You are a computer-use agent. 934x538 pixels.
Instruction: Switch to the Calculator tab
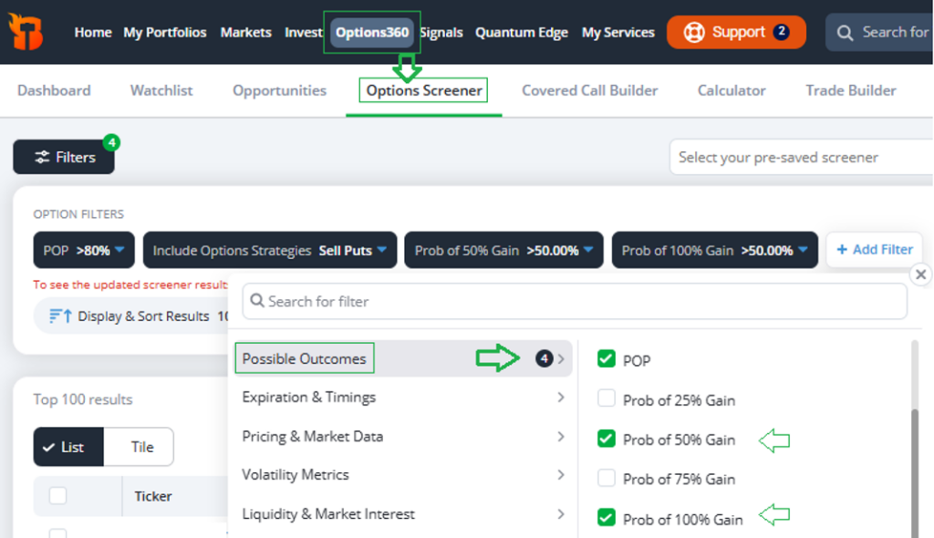click(732, 90)
